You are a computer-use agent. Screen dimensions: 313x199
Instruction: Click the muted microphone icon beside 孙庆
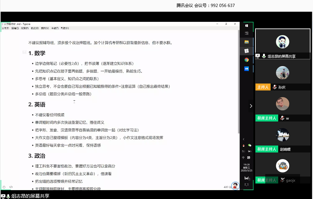click(274, 87)
